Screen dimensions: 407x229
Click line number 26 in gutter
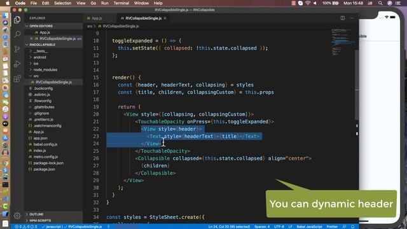click(x=96, y=158)
